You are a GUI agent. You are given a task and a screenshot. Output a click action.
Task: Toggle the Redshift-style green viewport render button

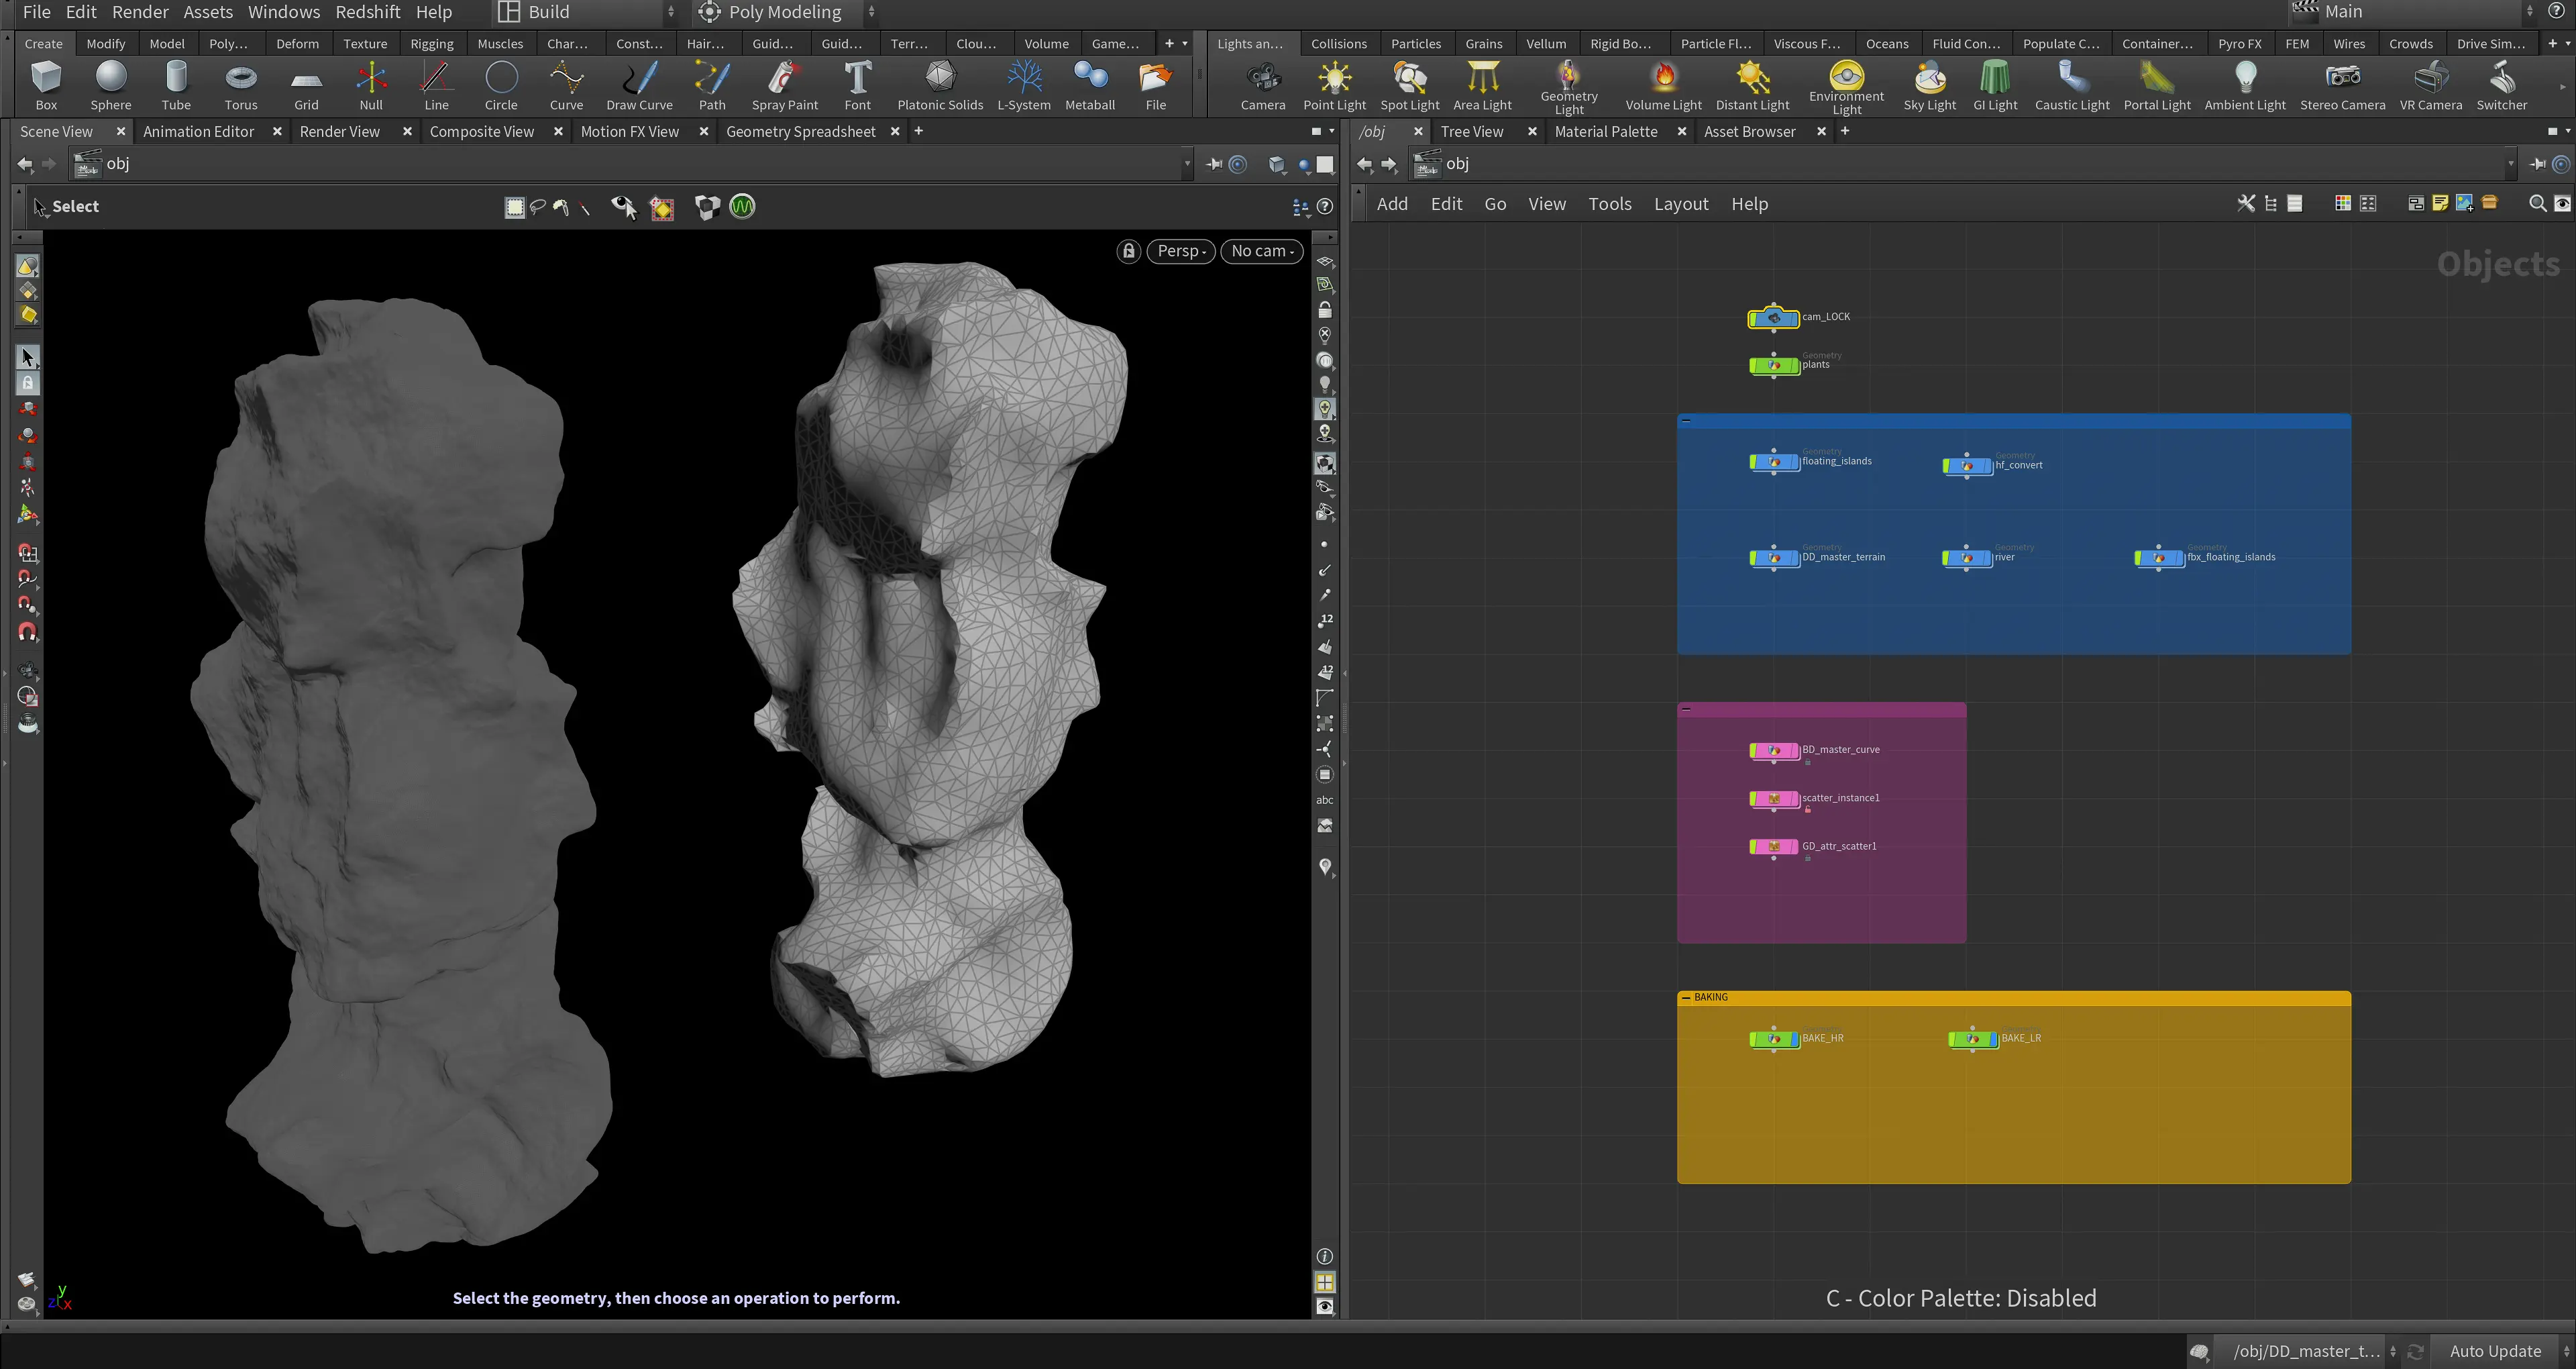coord(742,207)
